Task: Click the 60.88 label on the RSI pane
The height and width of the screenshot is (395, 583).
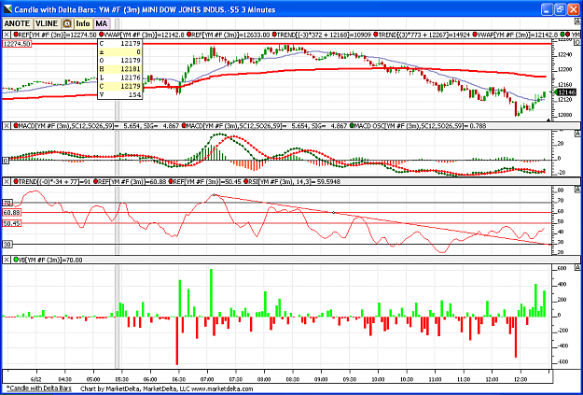Action: [12, 213]
